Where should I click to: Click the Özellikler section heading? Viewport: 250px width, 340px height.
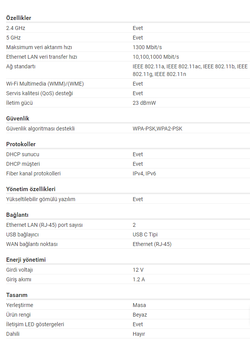pos(19,18)
